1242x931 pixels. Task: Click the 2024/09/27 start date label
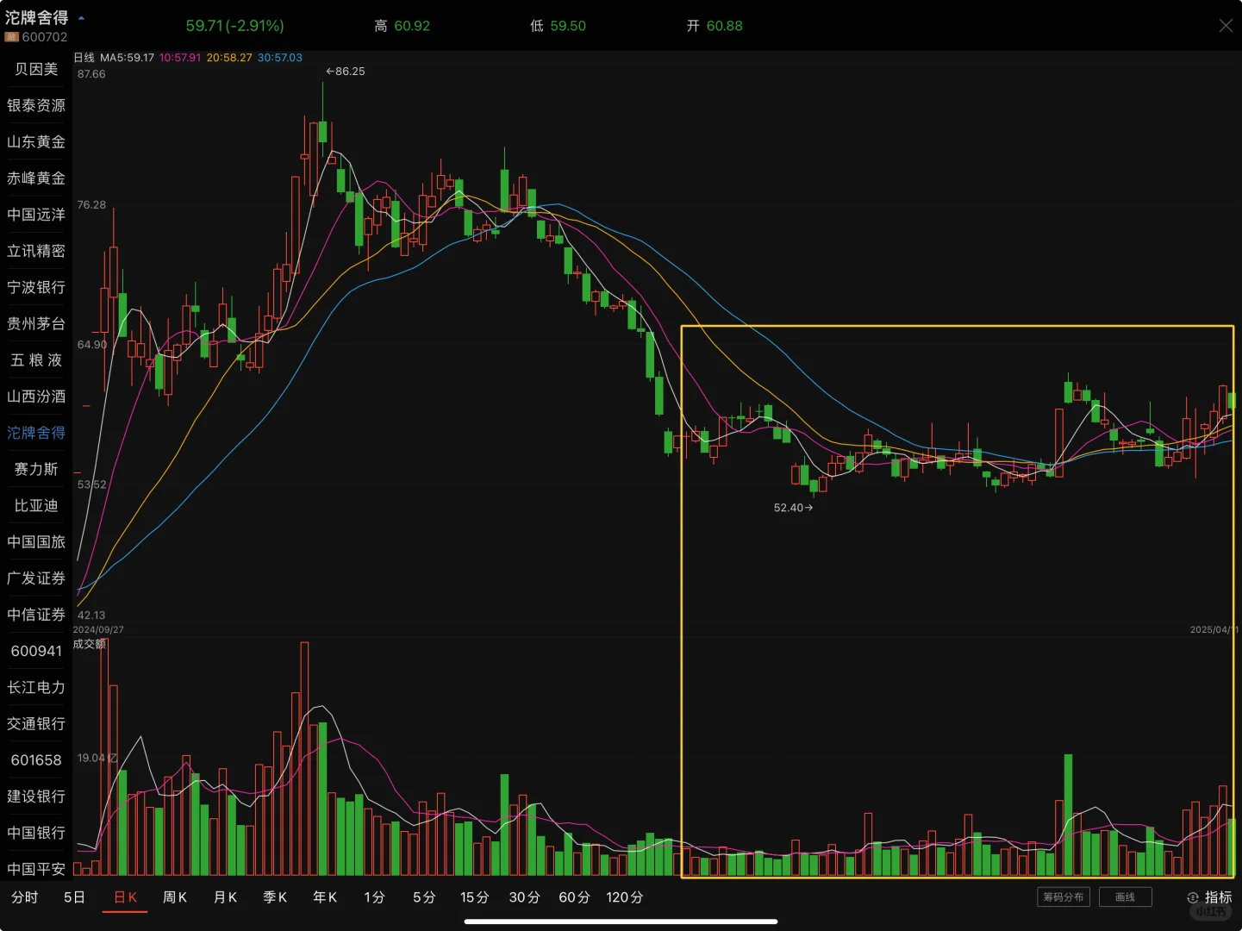(98, 630)
